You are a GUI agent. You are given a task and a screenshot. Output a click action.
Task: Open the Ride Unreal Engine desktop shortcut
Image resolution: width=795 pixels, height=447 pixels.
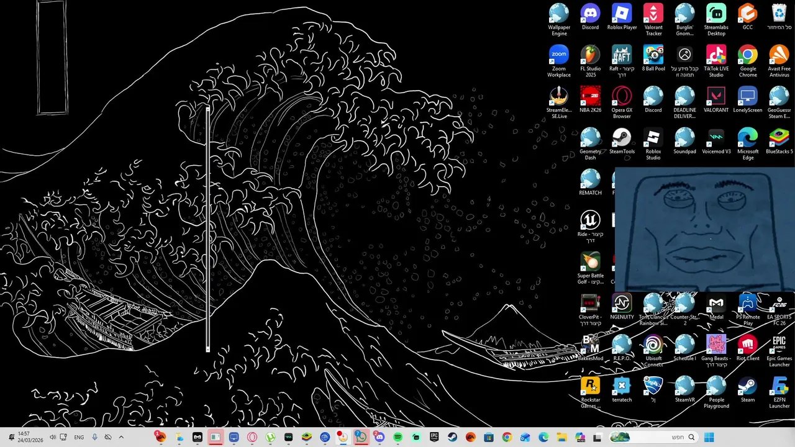click(x=590, y=227)
